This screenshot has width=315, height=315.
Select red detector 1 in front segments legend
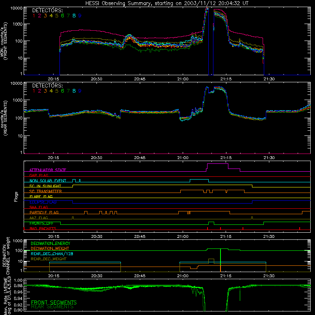pos(34,16)
